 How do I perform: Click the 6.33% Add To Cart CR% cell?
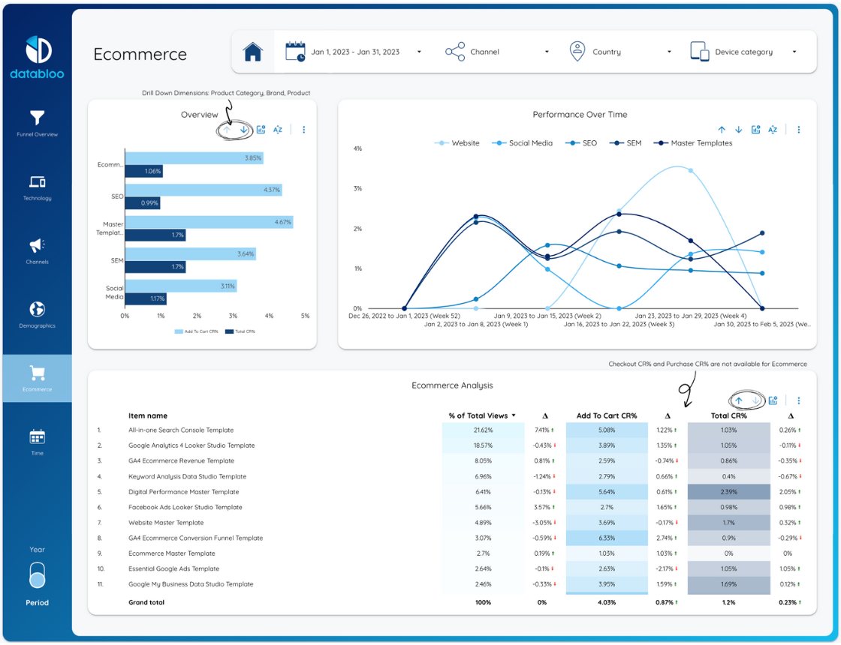(x=607, y=538)
